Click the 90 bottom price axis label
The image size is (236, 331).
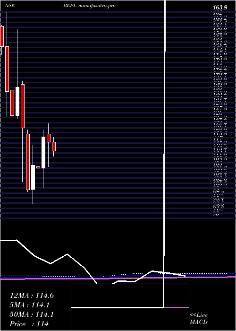216,214
